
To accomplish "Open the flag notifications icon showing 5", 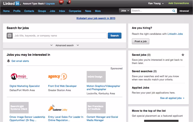I will pyautogui.click(x=68, y=3).
